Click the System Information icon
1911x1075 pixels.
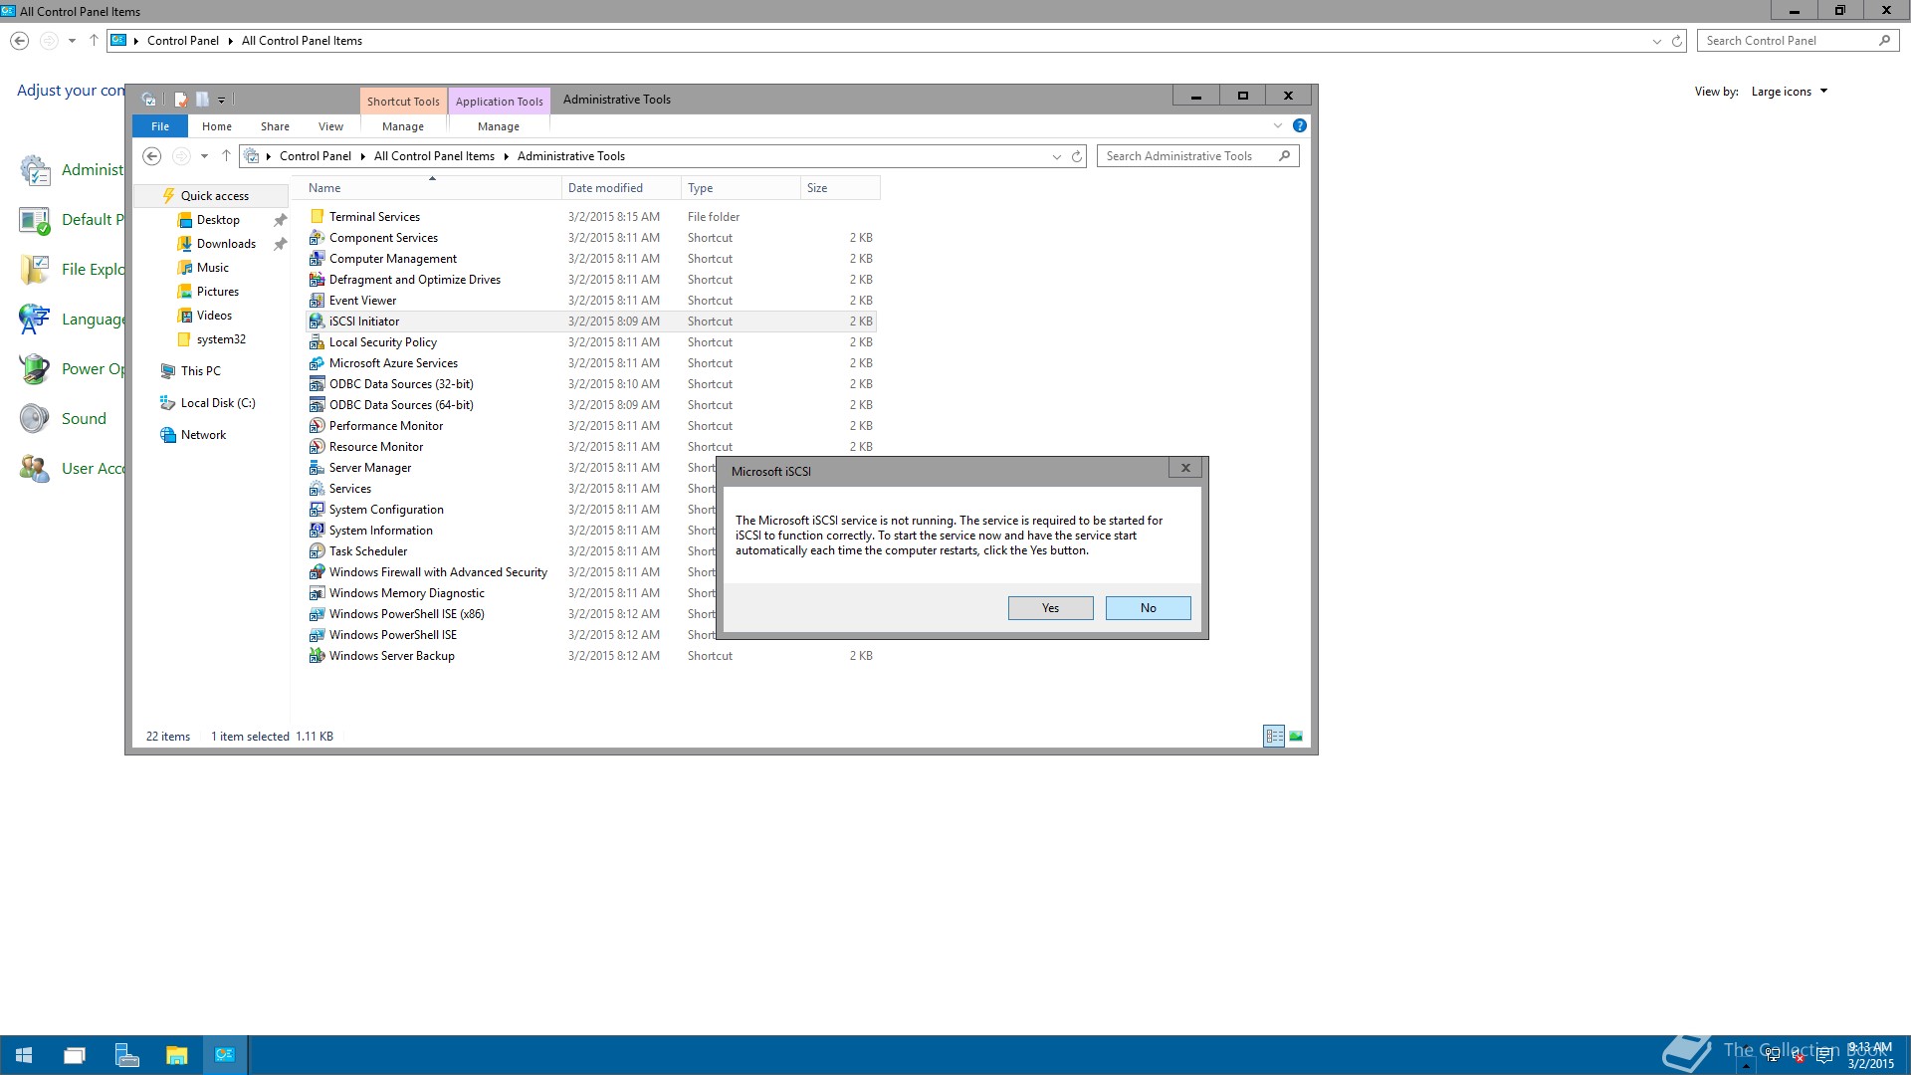[x=317, y=531]
